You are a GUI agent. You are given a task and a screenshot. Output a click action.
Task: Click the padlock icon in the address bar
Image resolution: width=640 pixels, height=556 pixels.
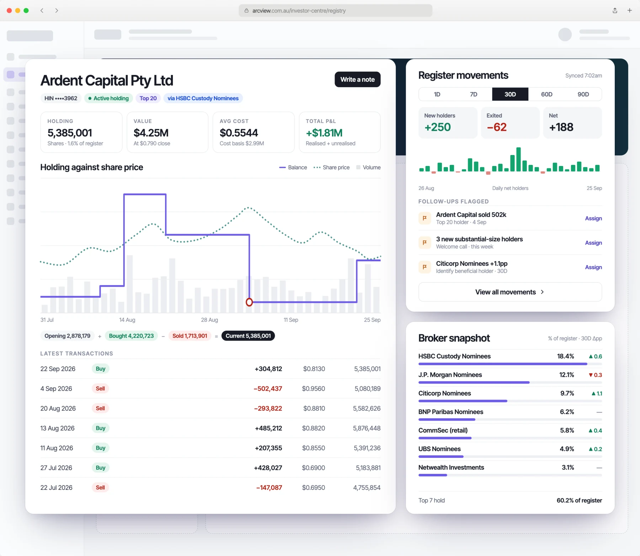pyautogui.click(x=246, y=11)
